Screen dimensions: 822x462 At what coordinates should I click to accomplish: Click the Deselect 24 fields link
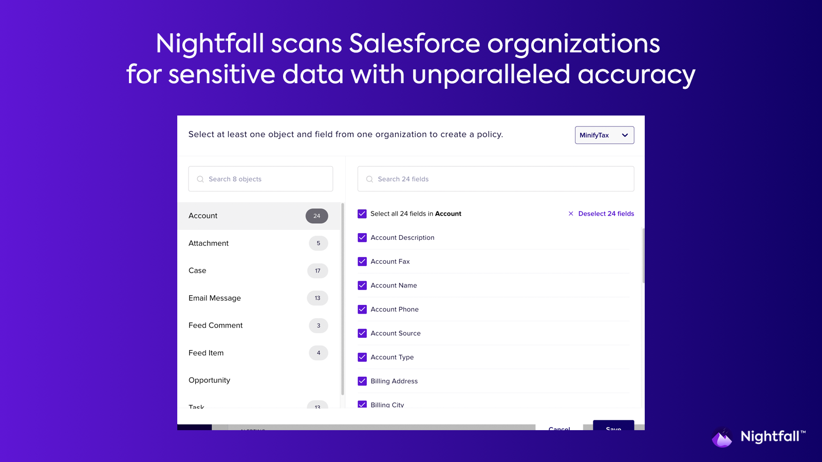click(606, 214)
